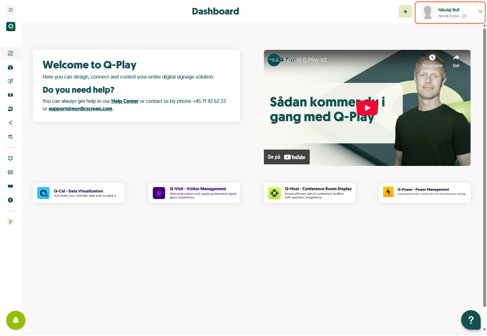Open the players wifi sidebar icon

tap(10, 95)
